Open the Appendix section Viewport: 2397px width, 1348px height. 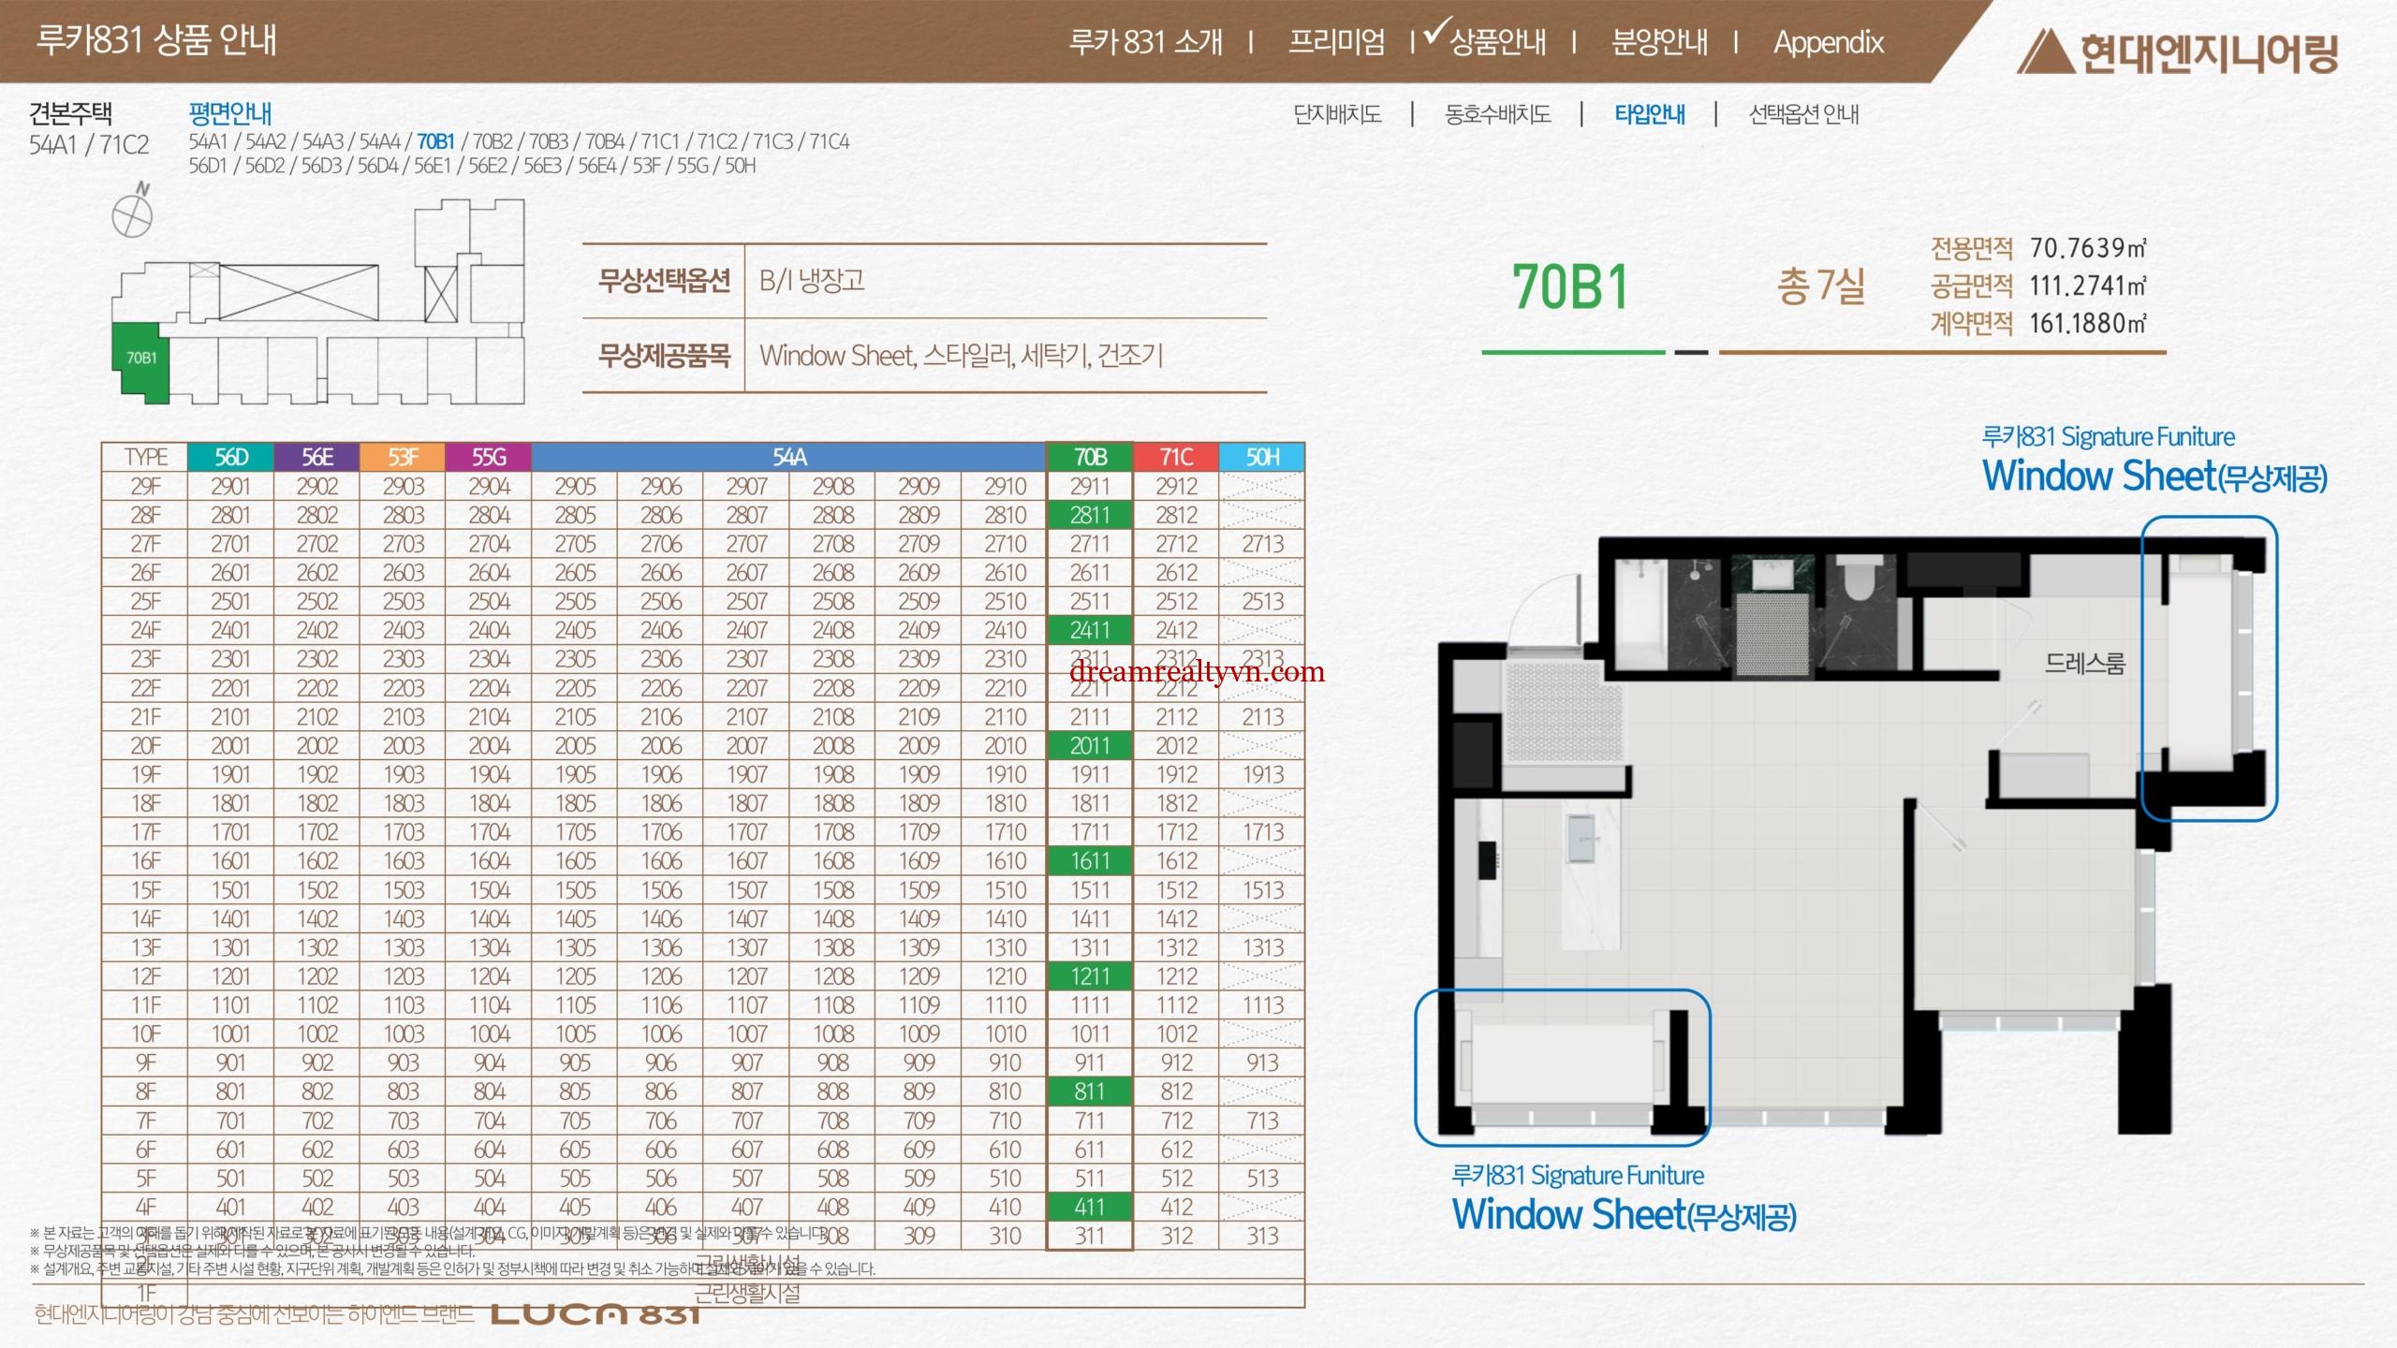coord(1828,42)
